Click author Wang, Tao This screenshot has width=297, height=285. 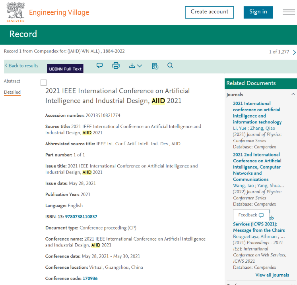(x=243, y=185)
